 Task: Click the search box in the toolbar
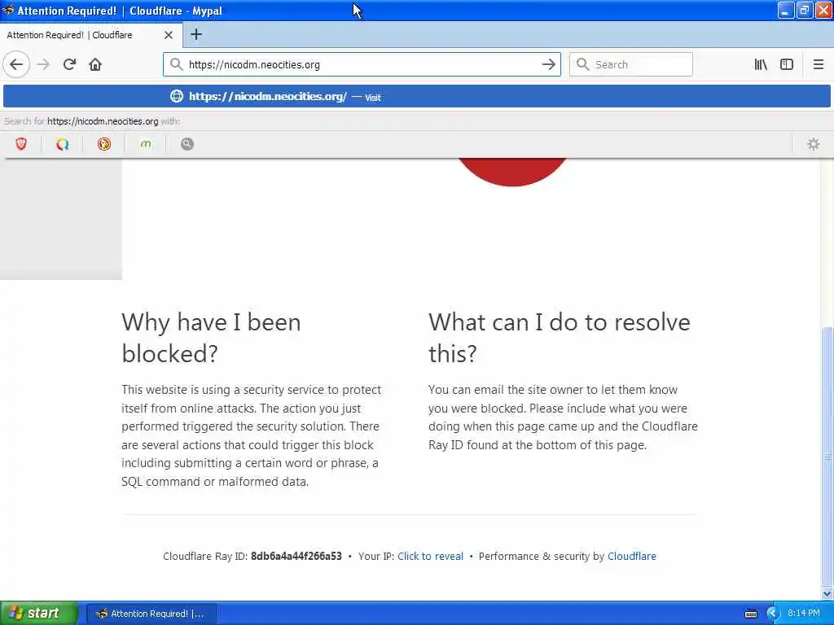pyautogui.click(x=631, y=64)
